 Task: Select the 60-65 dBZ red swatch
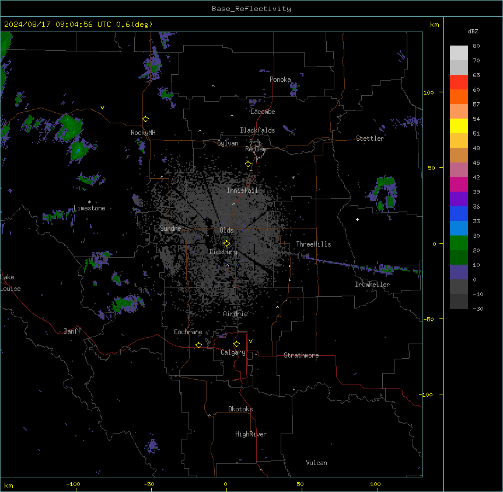point(459,82)
